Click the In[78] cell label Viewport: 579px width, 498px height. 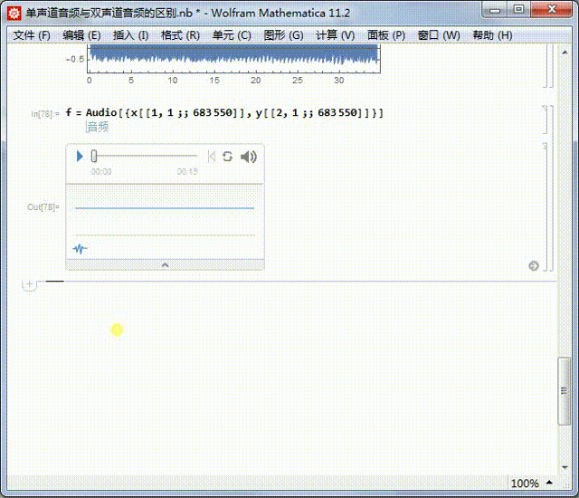tap(44, 114)
